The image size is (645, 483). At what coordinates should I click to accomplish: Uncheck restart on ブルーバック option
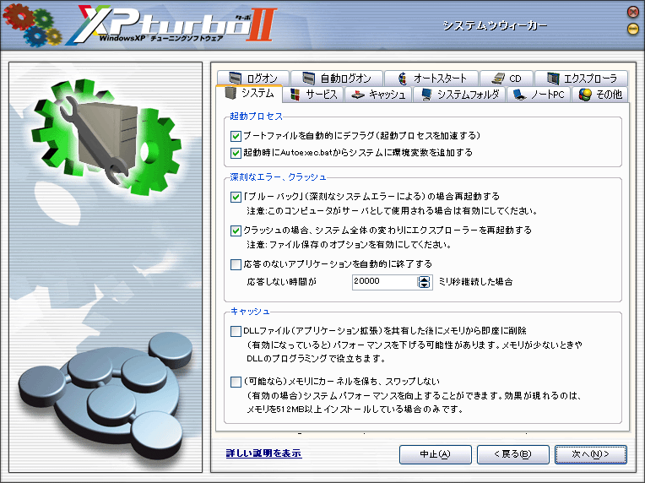pyautogui.click(x=236, y=197)
